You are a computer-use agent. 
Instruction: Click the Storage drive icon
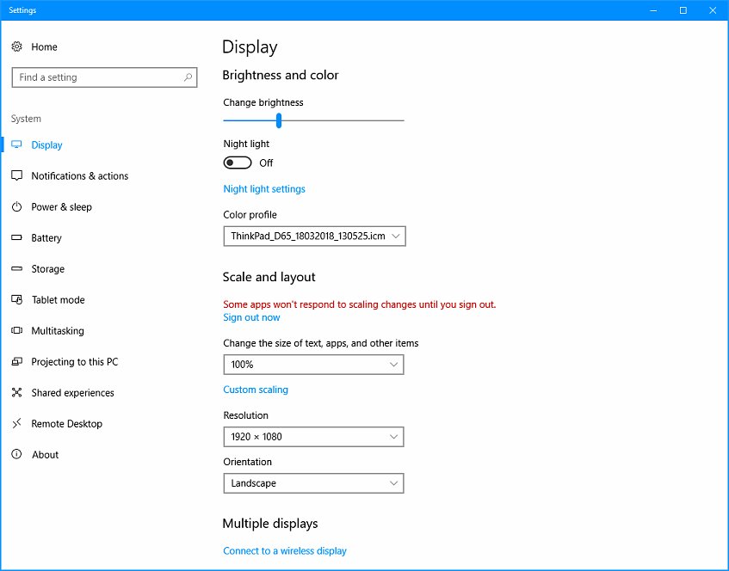[x=16, y=268]
